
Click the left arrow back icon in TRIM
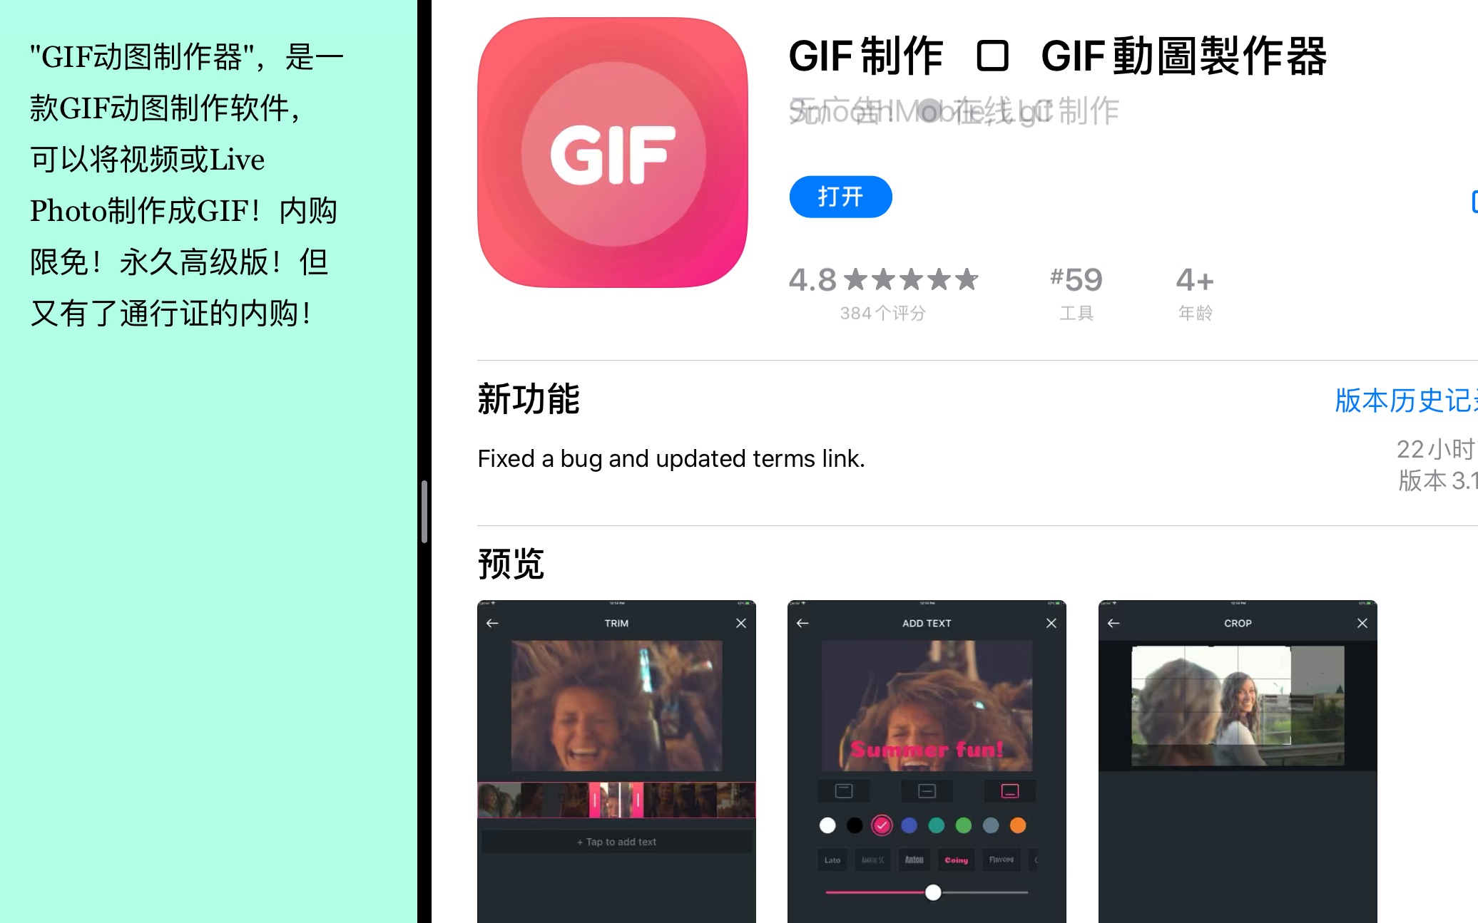(491, 623)
